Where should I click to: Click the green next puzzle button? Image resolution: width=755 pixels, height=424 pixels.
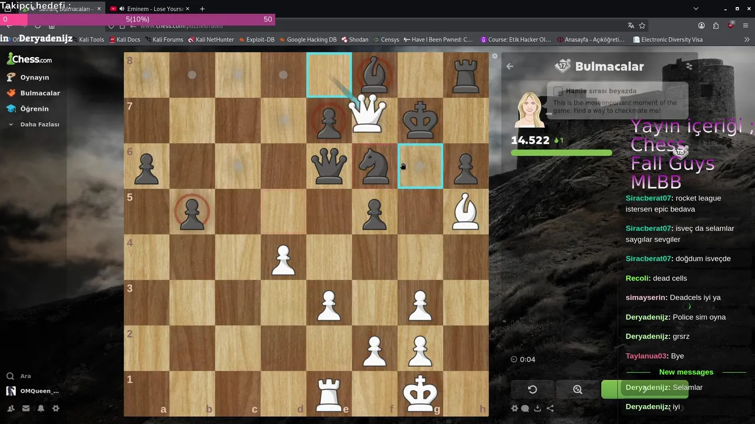[x=644, y=389]
